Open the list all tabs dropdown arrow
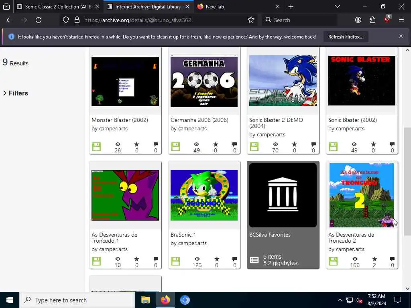 click(x=337, y=6)
